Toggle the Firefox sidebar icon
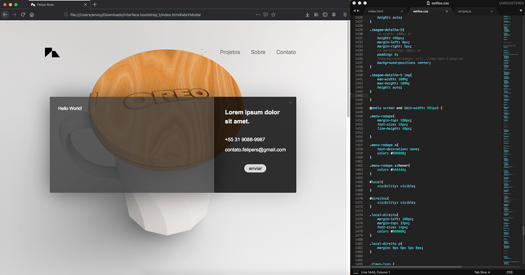525x275 pixels. tap(325, 14)
